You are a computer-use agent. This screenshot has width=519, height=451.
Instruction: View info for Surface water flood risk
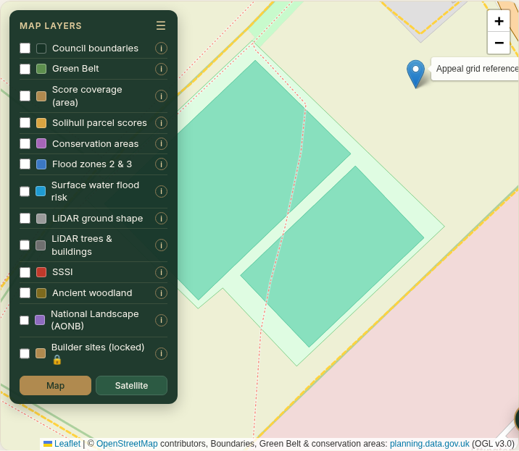pos(161,191)
